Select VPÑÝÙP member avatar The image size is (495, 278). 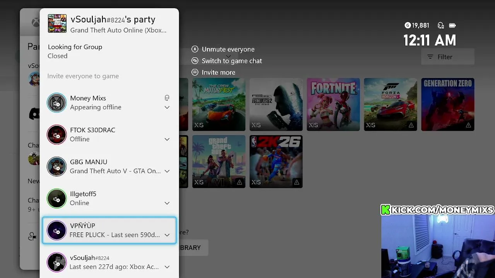(x=57, y=231)
